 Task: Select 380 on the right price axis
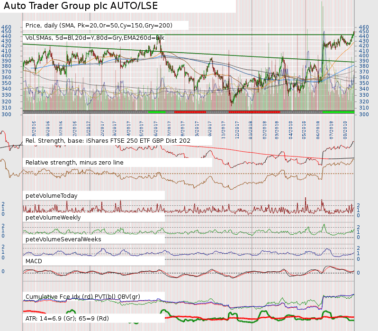[x=364, y=66]
